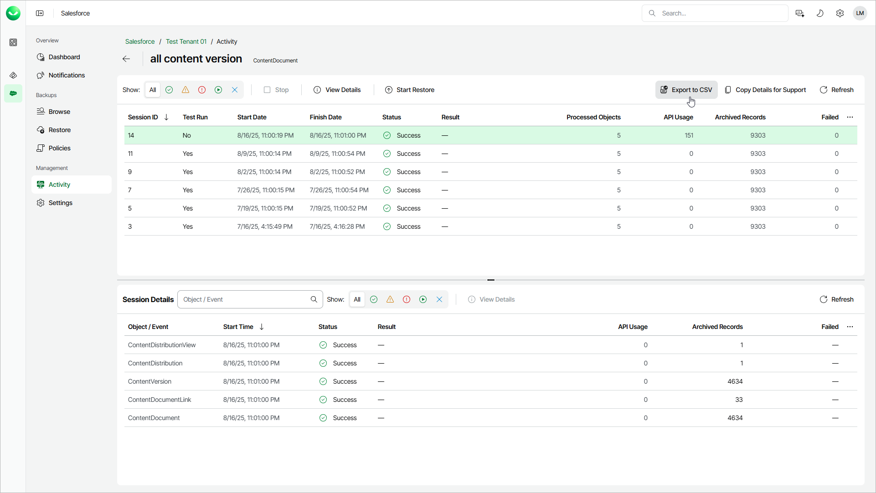Toggle the sidebar panel icon
The image size is (876, 493).
tap(40, 13)
